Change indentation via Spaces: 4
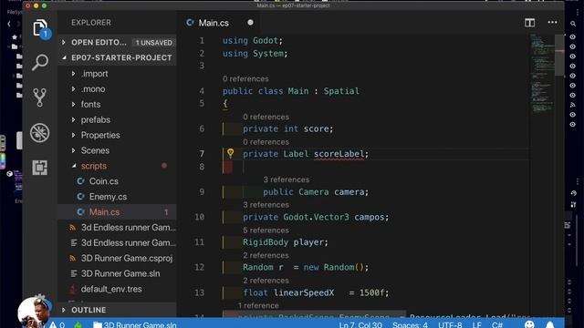Screen dimensions: 584x328 410,324
